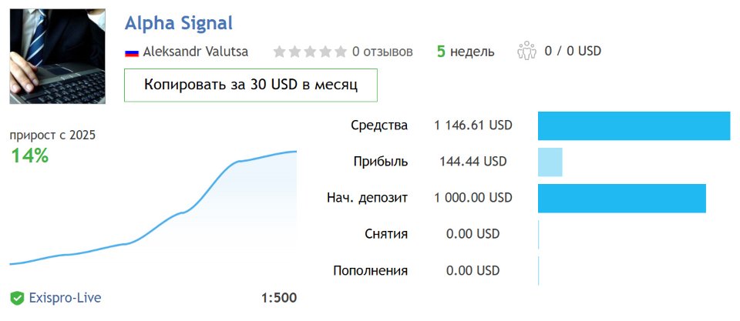The image size is (740, 321).
Task: Click the 5 недель age label
Action: (x=466, y=52)
